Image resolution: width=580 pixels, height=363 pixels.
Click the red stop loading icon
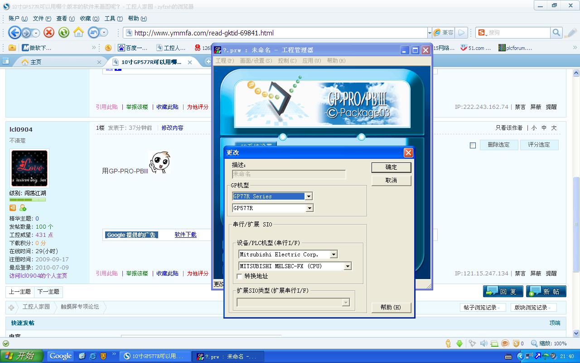coord(49,33)
